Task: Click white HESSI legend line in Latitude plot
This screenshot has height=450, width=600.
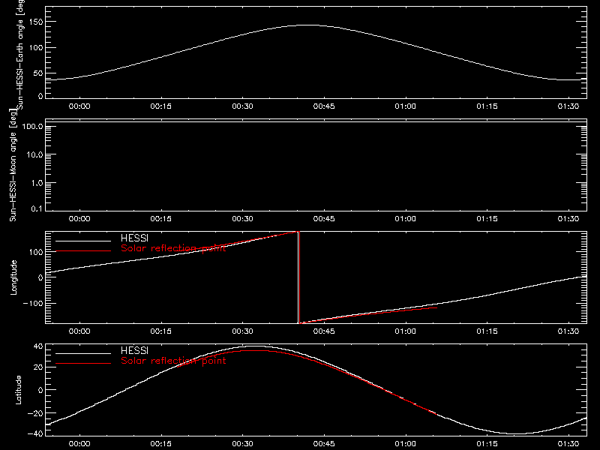Action: pyautogui.click(x=83, y=353)
